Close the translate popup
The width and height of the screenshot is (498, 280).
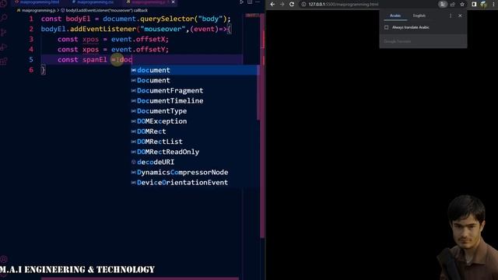tap(460, 16)
